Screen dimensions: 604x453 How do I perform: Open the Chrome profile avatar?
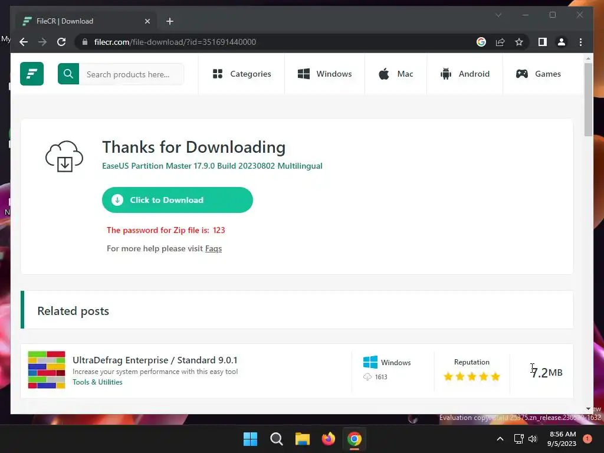[562, 42]
